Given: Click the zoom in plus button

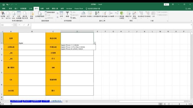Looking at the screenshot, I should [x=186, y=104].
